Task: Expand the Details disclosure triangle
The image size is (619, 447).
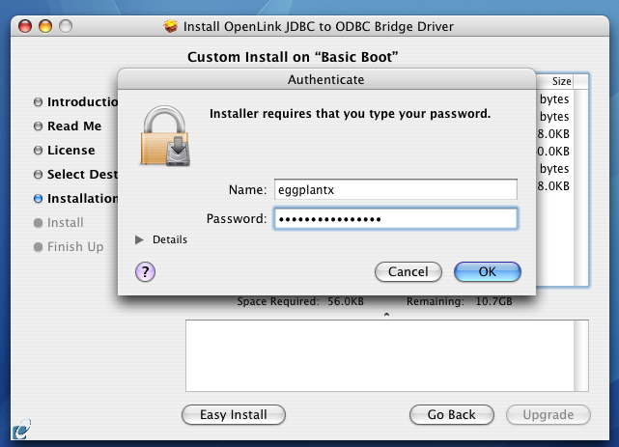Action: click(139, 239)
